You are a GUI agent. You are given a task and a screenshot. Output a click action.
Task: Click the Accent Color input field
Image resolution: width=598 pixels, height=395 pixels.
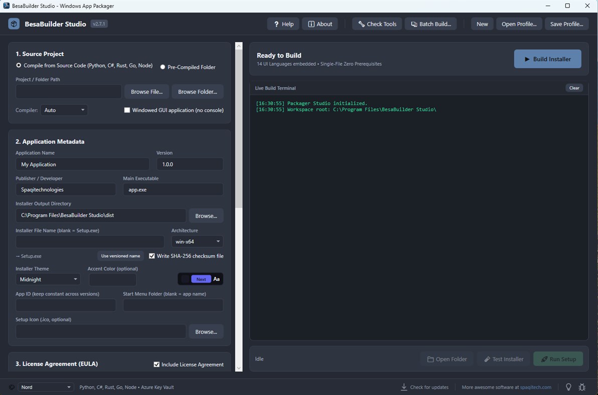(112, 280)
